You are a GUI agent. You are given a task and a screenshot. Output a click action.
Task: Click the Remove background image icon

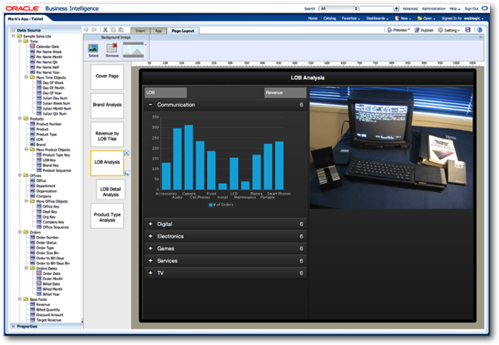click(x=112, y=48)
